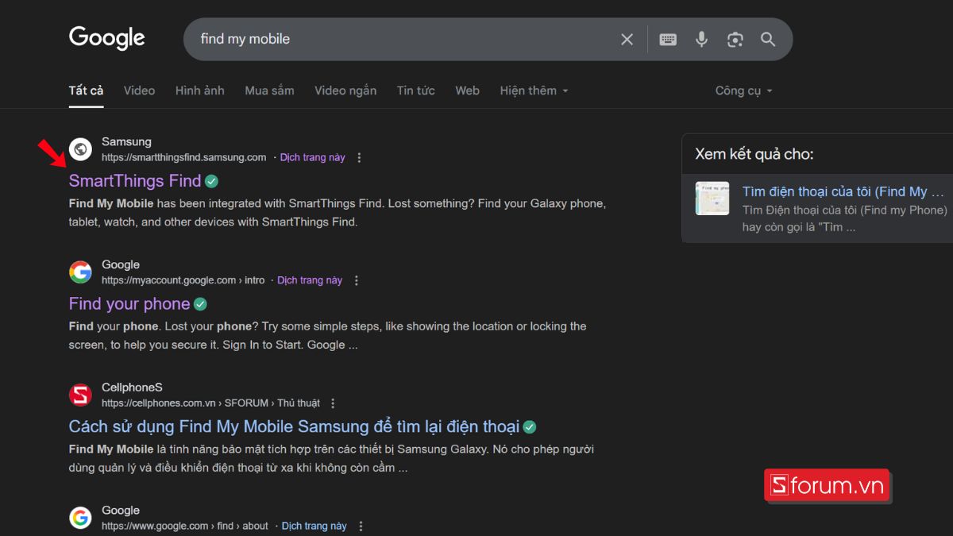953x536 pixels.
Task: Switch to the Web tab
Action: [467, 91]
